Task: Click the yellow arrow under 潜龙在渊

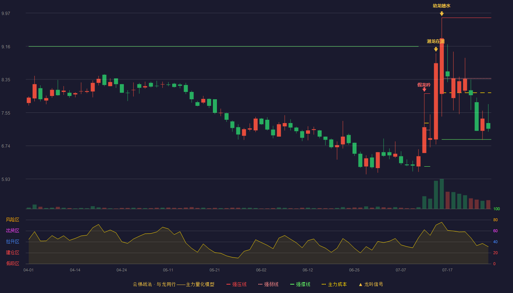Action: pos(436,49)
